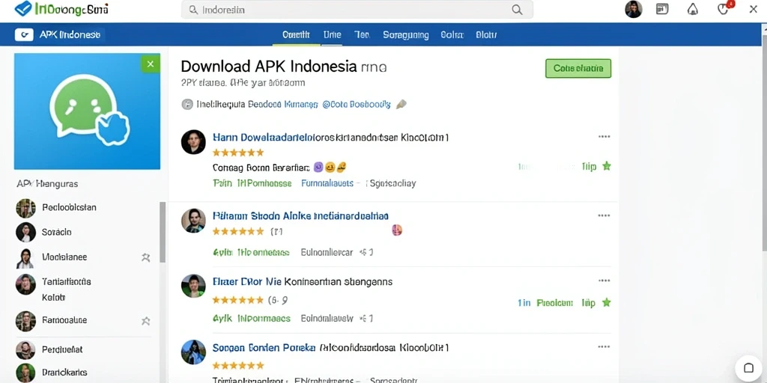Open the user profile avatar in top bar
Screen dimensions: 767x383
point(634,9)
